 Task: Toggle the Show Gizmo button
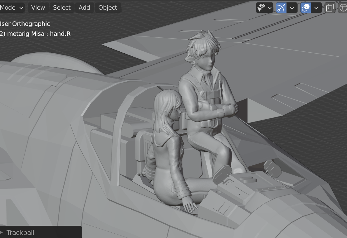[x=281, y=8]
